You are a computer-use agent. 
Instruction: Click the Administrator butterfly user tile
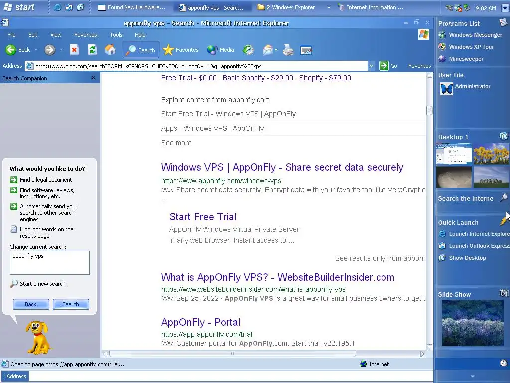pyautogui.click(x=446, y=89)
